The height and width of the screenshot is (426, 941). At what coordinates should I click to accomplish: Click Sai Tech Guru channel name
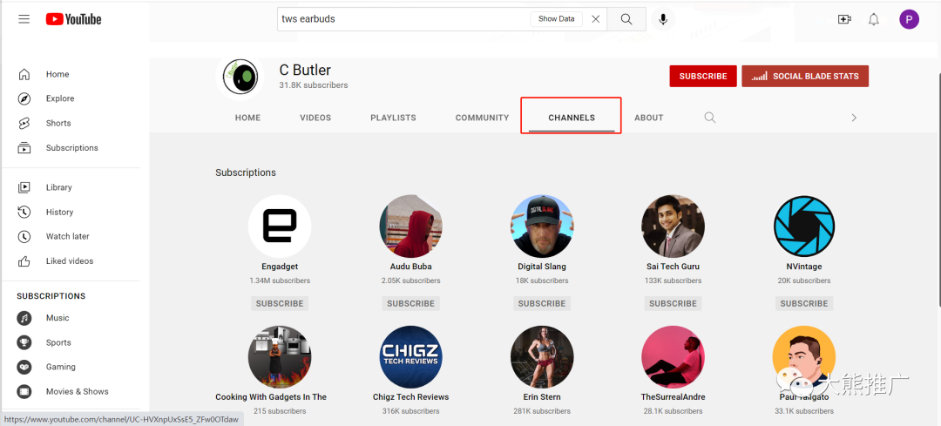tap(673, 267)
